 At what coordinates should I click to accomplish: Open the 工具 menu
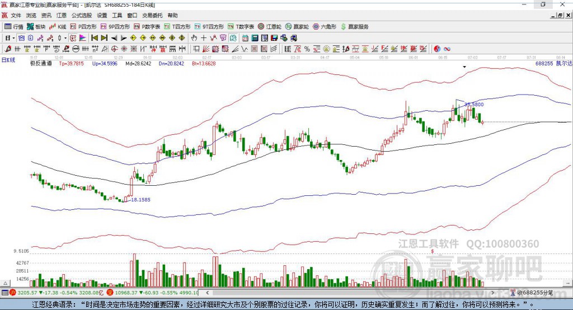click(117, 15)
